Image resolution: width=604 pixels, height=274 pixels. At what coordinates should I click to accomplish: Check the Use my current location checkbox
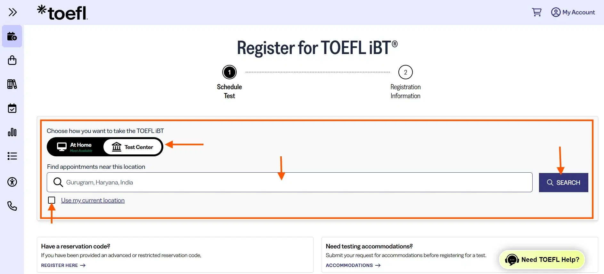point(52,200)
